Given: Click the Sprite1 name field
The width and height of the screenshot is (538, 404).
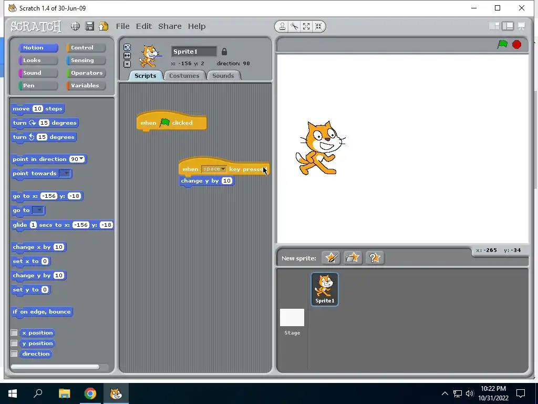Looking at the screenshot, I should [194, 52].
